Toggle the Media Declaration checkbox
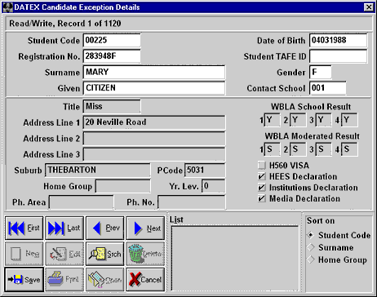This screenshot has width=377, height=297. tap(262, 198)
